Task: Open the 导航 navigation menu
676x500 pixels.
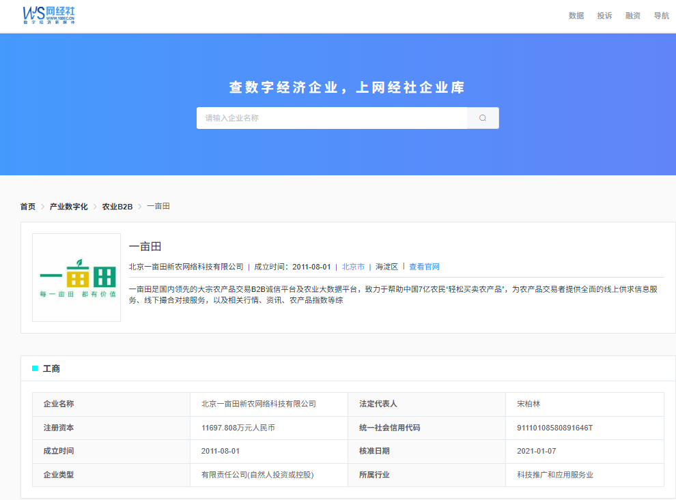Action: pyautogui.click(x=662, y=16)
